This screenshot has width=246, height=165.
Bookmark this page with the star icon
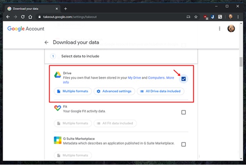196,17
